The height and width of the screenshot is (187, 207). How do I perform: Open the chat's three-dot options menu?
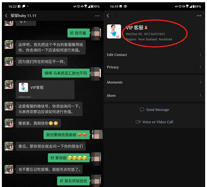coord(97,16)
